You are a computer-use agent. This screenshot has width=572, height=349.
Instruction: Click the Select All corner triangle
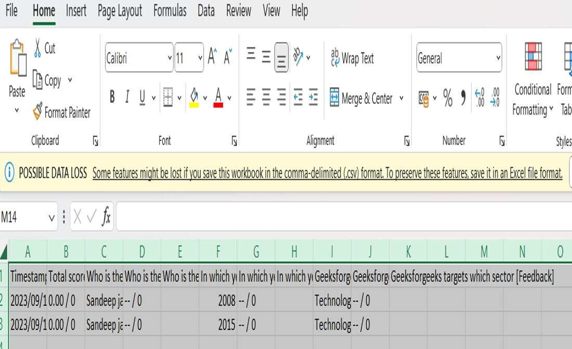tap(4, 251)
